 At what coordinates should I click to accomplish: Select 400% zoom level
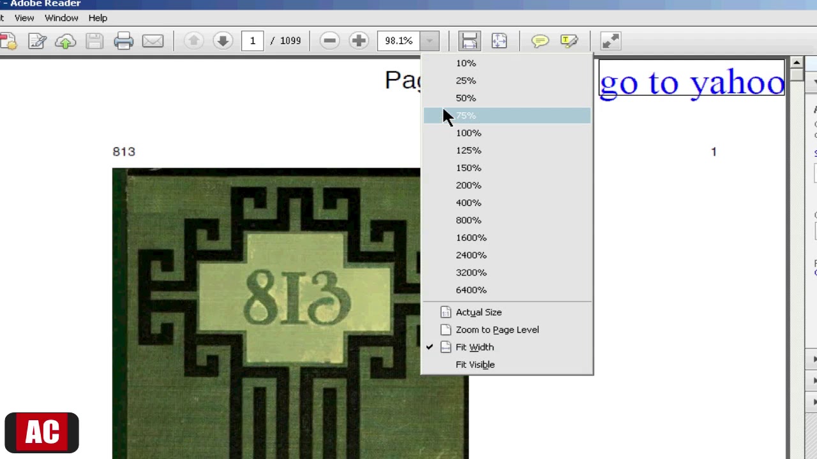(x=507, y=202)
